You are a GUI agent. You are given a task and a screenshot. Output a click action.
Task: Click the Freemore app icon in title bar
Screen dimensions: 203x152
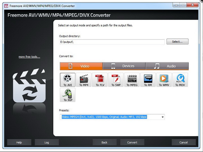(6, 6)
